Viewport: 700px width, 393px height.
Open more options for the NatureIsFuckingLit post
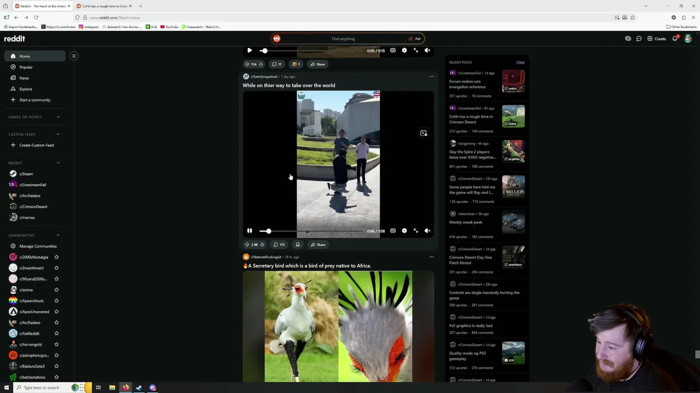pos(431,257)
